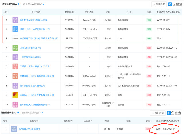Image resolution: width=184 pixels, height=135 pixels.
Task: Open the 上海笠韬营销策划中心 link
Action: (x=30, y=57)
